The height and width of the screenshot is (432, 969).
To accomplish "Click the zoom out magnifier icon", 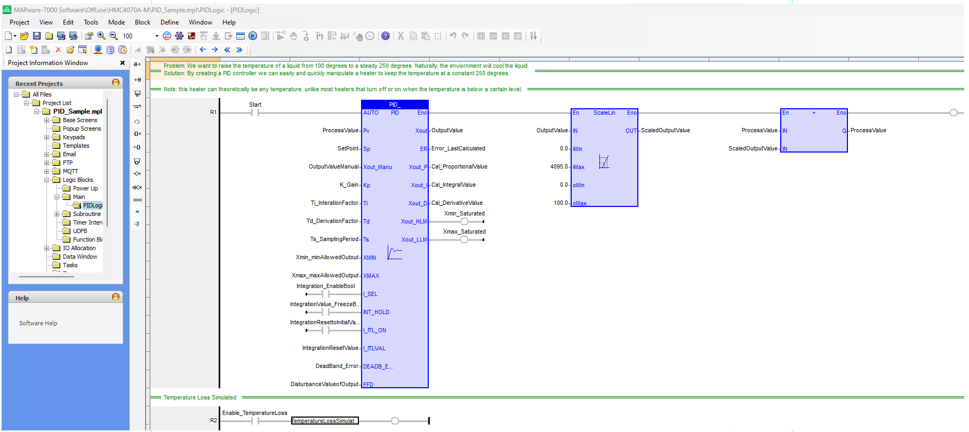I will 114,36.
